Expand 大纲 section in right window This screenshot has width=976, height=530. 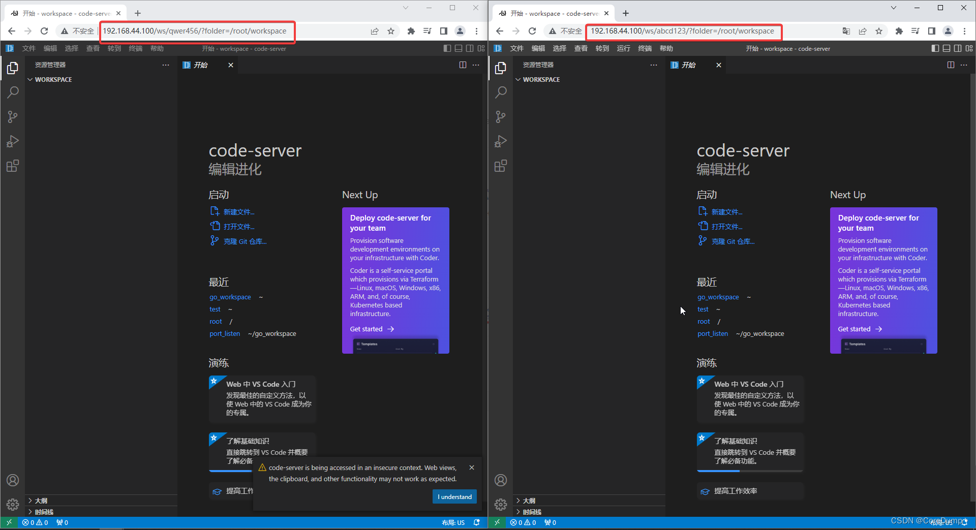[x=589, y=501]
